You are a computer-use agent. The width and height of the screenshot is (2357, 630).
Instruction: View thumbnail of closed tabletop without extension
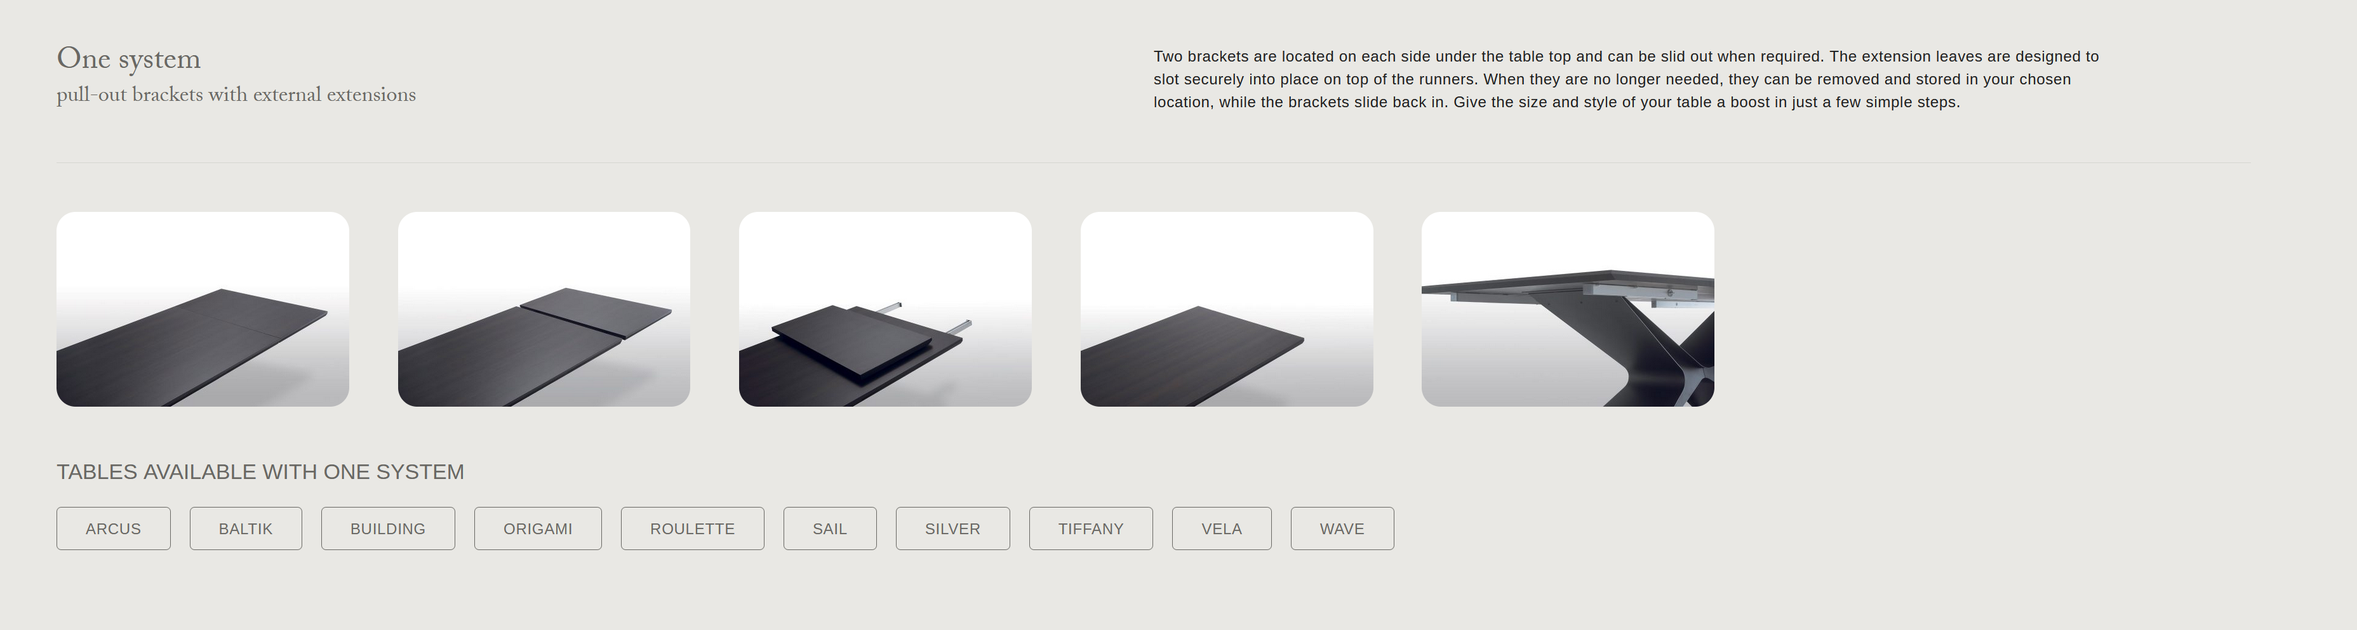pos(1227,309)
